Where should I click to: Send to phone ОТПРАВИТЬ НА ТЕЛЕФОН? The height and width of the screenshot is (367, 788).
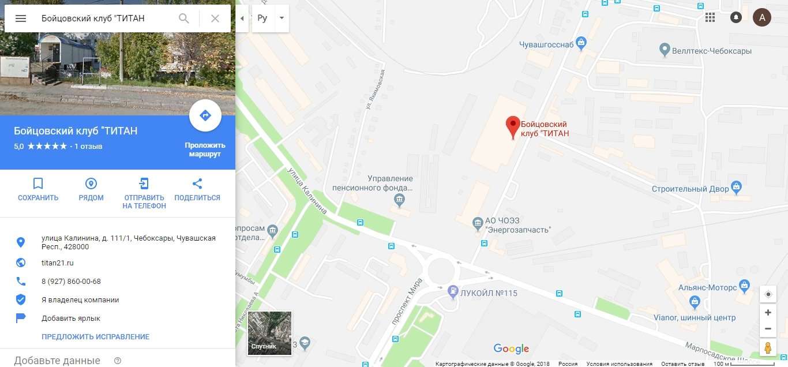[x=144, y=193]
